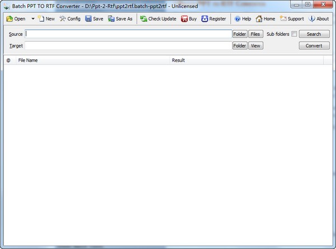Save project using the Save icon
The width and height of the screenshot is (336, 249).
(94, 18)
